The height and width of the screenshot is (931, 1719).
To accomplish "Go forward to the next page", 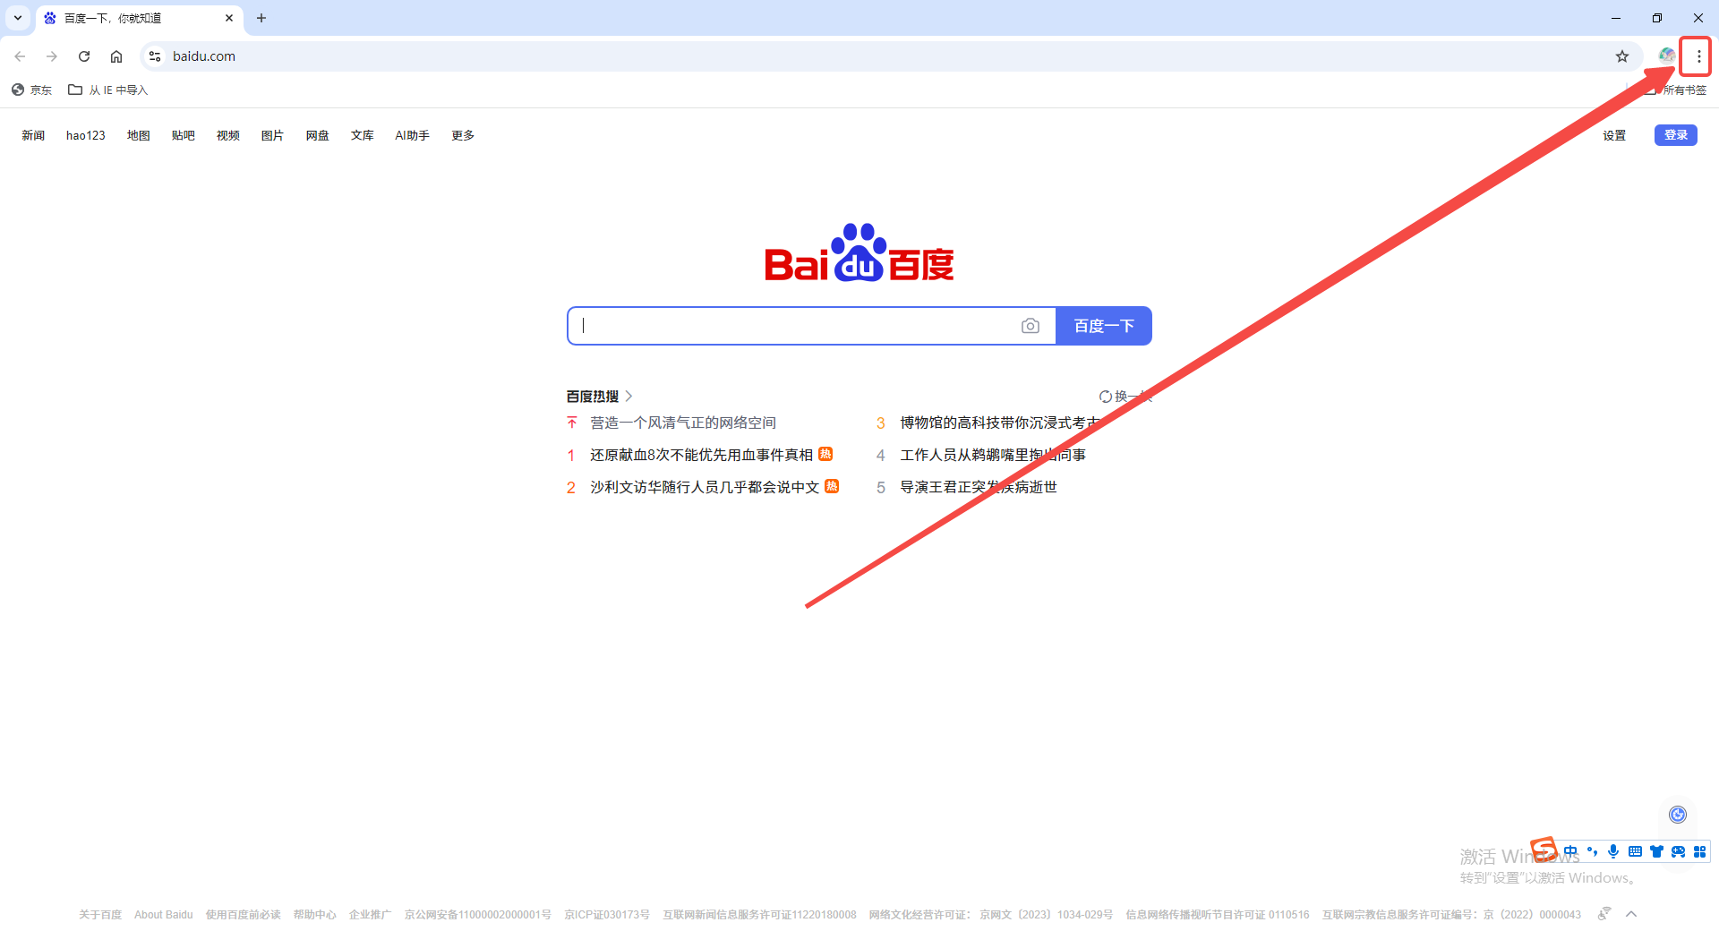I will (x=52, y=56).
